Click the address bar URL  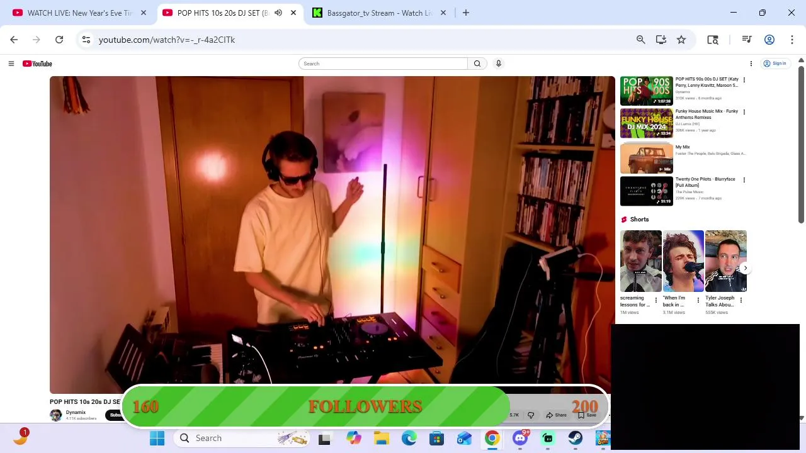click(167, 40)
